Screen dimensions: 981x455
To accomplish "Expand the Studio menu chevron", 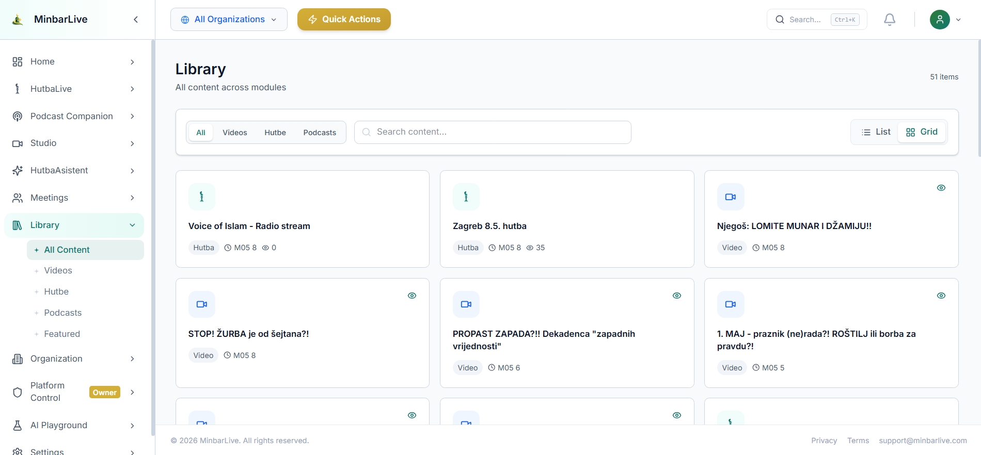I will (132, 143).
